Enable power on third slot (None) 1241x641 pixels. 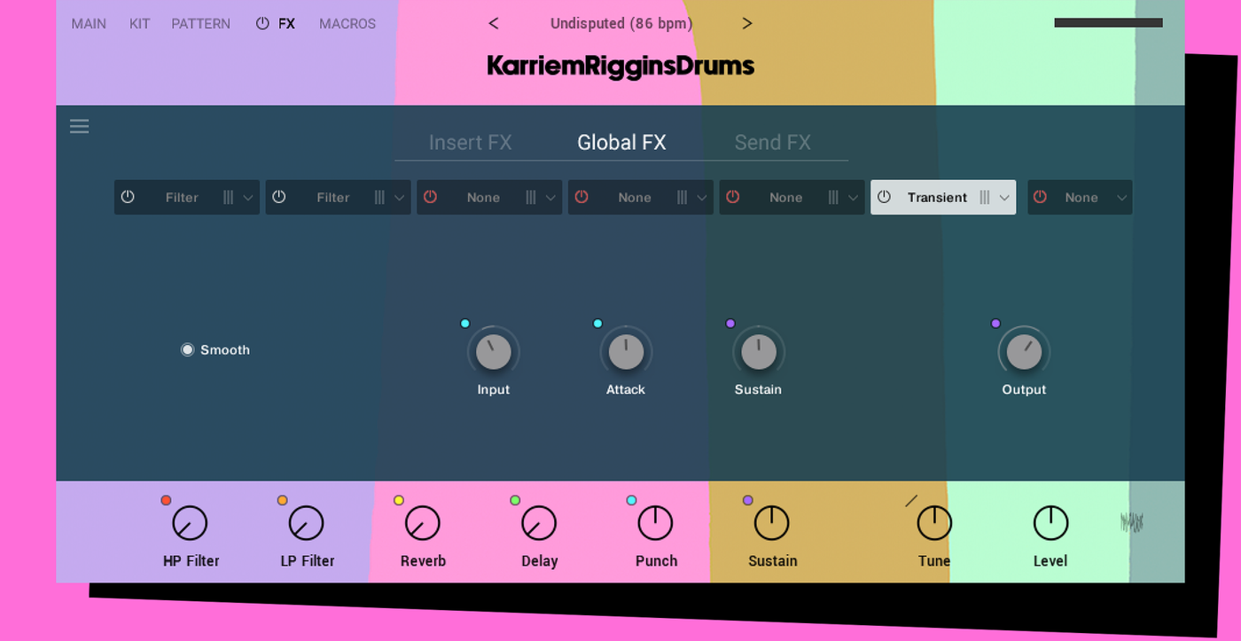[x=430, y=197]
